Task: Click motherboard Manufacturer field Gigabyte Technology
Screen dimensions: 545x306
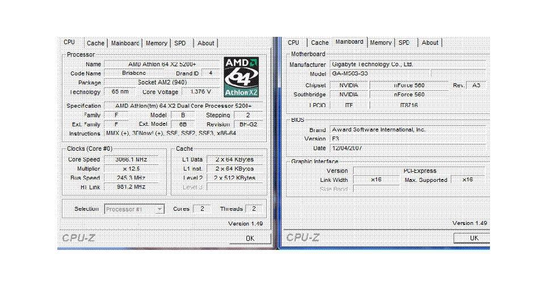Action: 408,65
